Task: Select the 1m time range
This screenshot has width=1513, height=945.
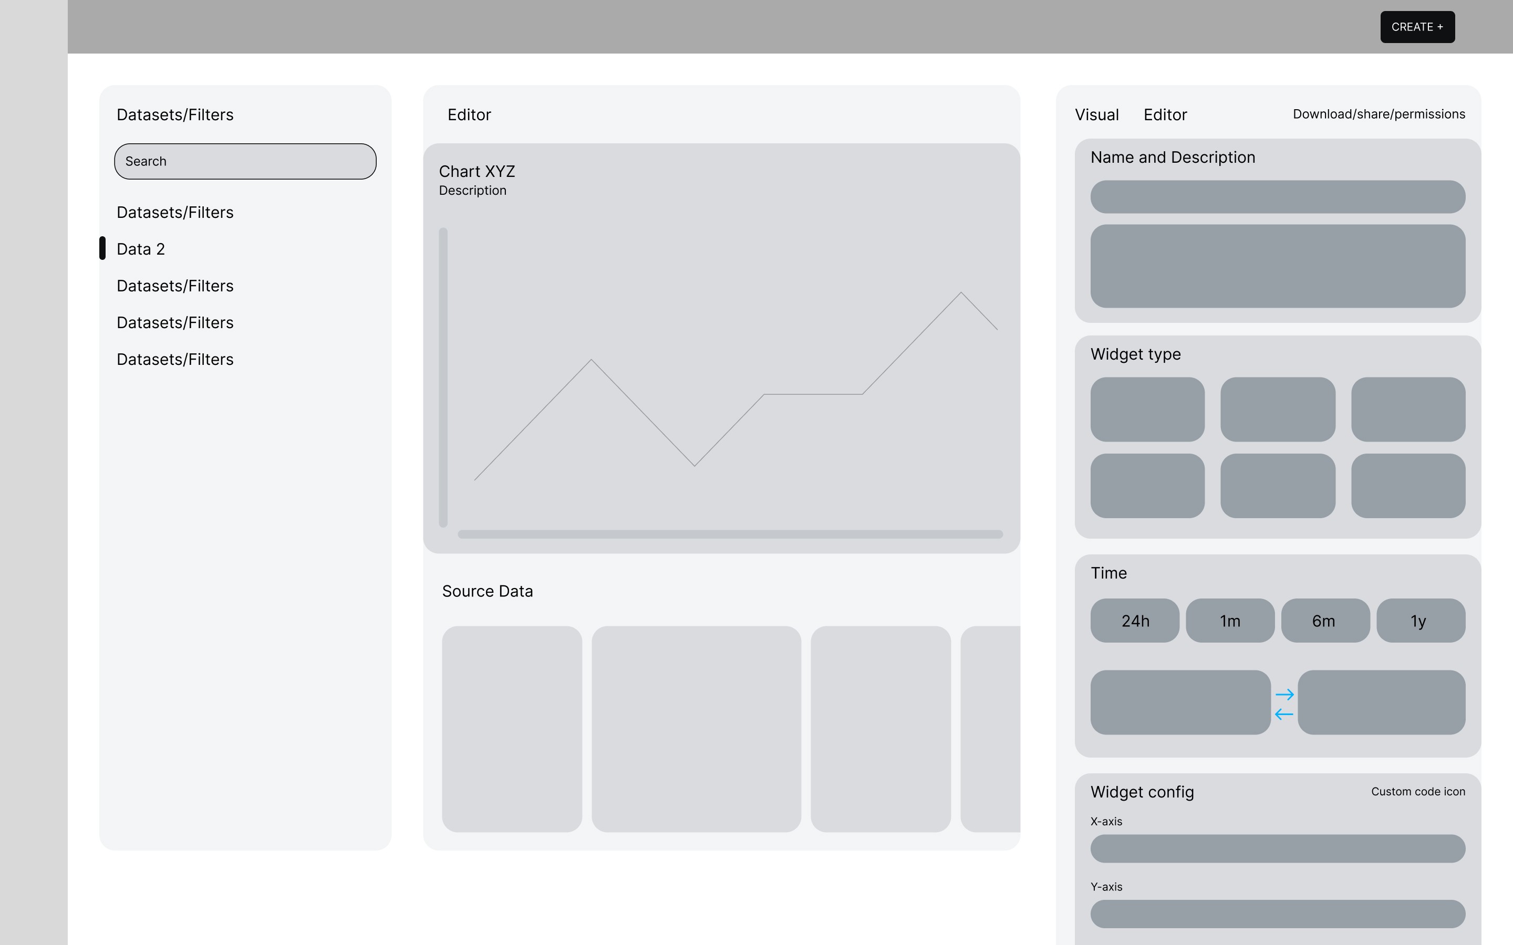Action: tap(1230, 621)
